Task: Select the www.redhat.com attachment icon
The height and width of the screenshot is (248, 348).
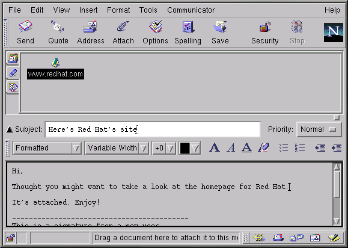Action: pyautogui.click(x=55, y=63)
